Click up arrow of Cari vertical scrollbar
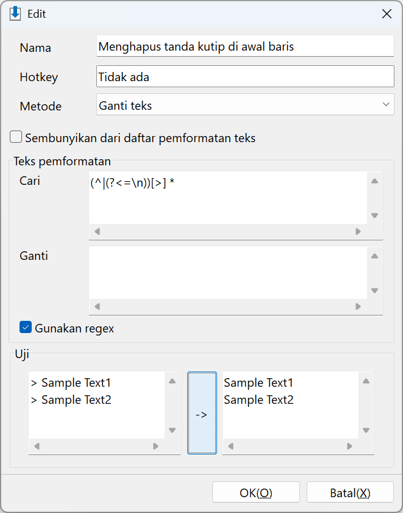 [x=374, y=181]
